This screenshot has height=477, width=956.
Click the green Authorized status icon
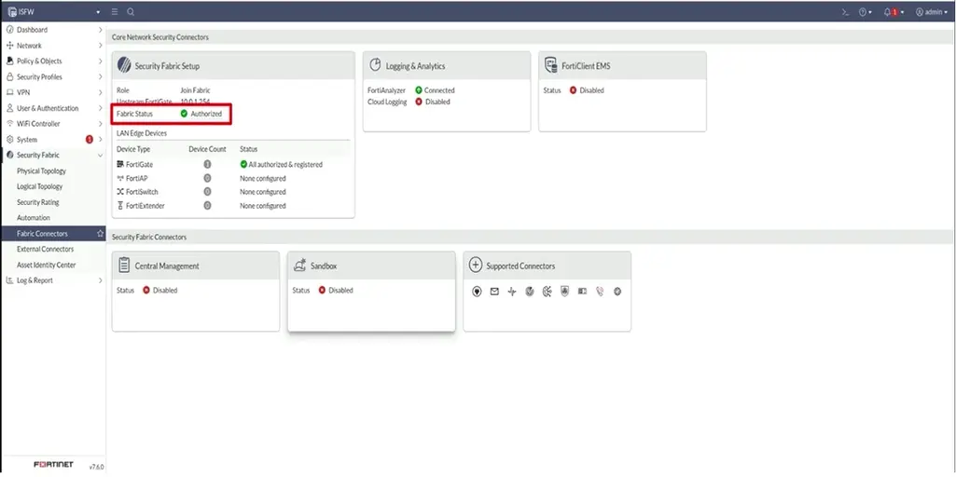pyautogui.click(x=184, y=114)
